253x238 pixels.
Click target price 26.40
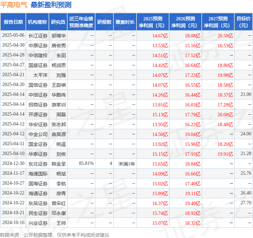246,193
